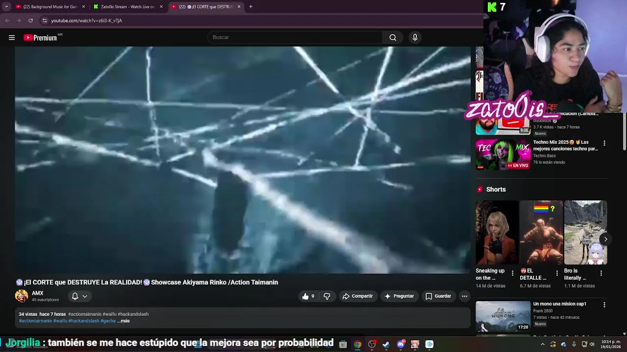Expand notification options chevron beside bell
This screenshot has width=627, height=352.
click(x=85, y=296)
